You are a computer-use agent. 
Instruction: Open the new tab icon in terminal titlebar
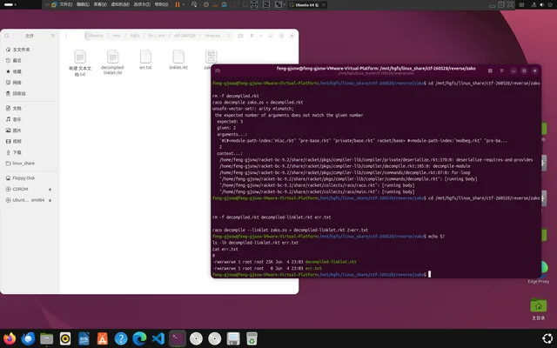pyautogui.click(x=218, y=70)
